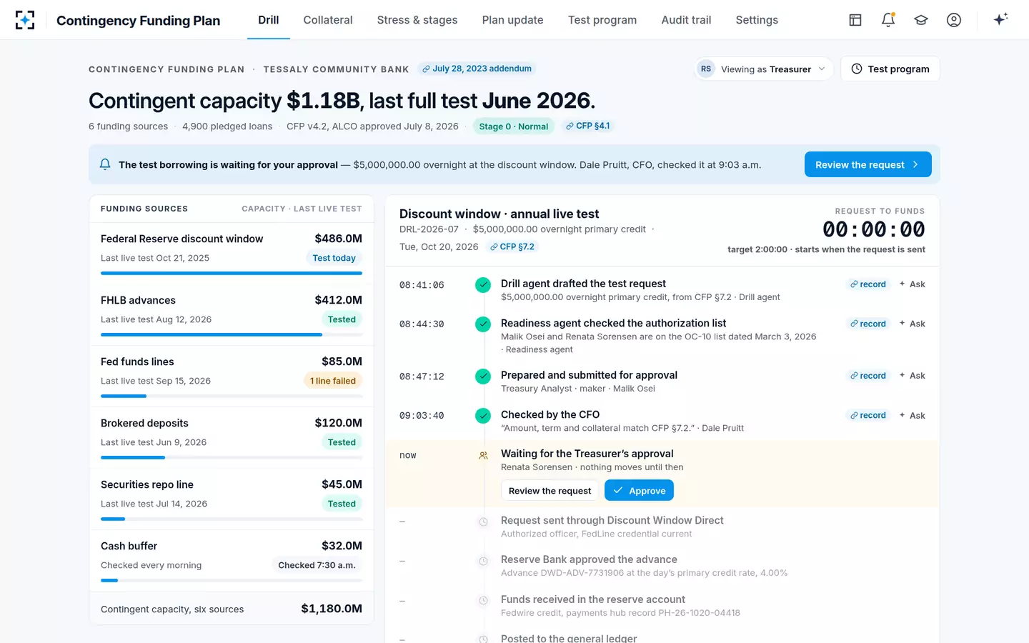Image resolution: width=1029 pixels, height=643 pixels.
Task: Switch to the Collateral tab
Action: tap(328, 20)
